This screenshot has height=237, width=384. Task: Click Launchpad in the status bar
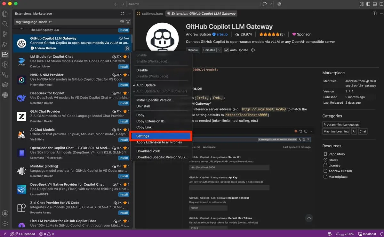tap(22, 234)
